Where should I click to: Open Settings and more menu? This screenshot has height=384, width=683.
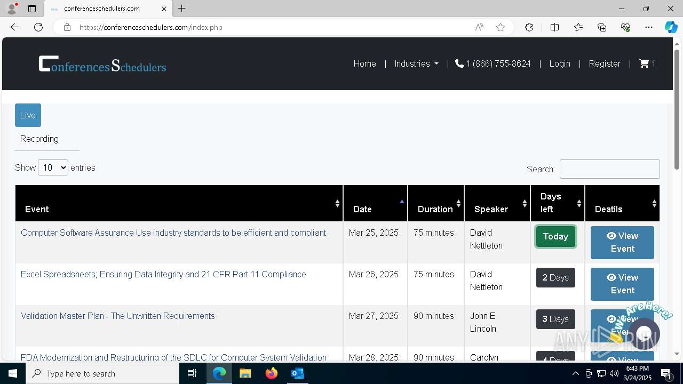click(x=649, y=27)
